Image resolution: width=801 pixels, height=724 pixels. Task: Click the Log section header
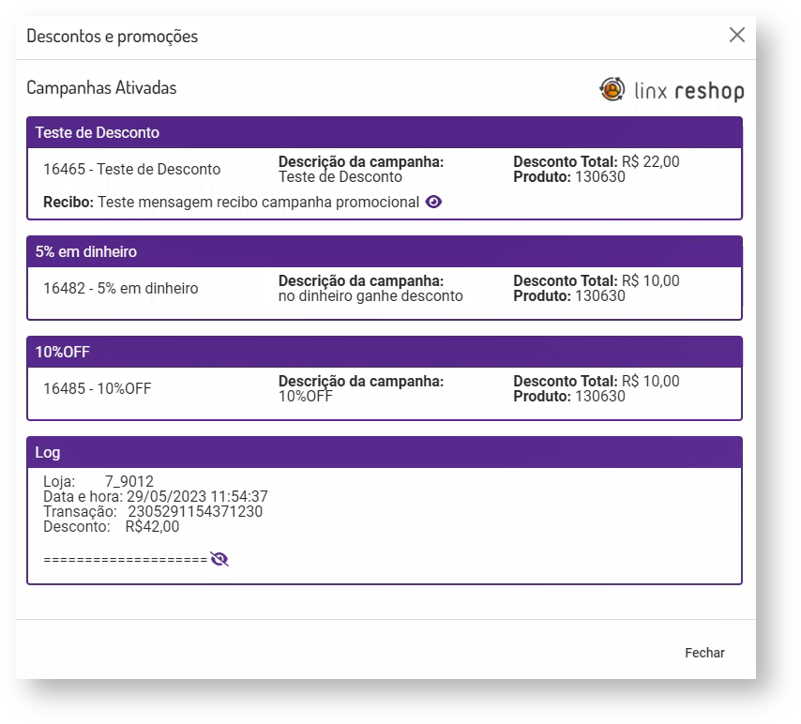coord(385,453)
